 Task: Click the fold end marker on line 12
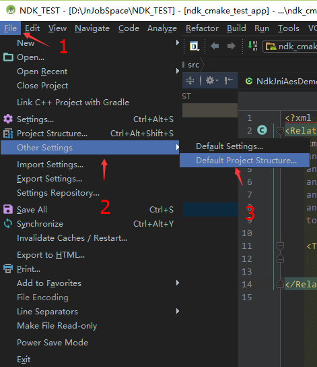[280, 258]
